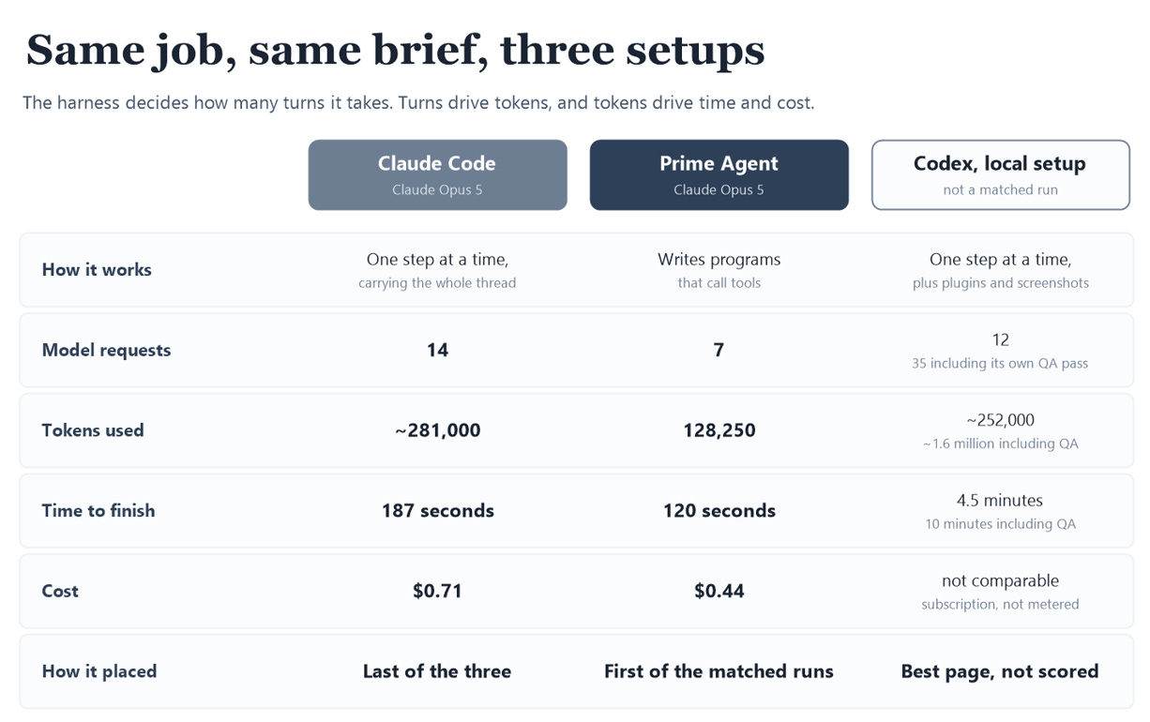The width and height of the screenshot is (1150, 722).
Task: Select the Time to finish row label
Action: 98,511
